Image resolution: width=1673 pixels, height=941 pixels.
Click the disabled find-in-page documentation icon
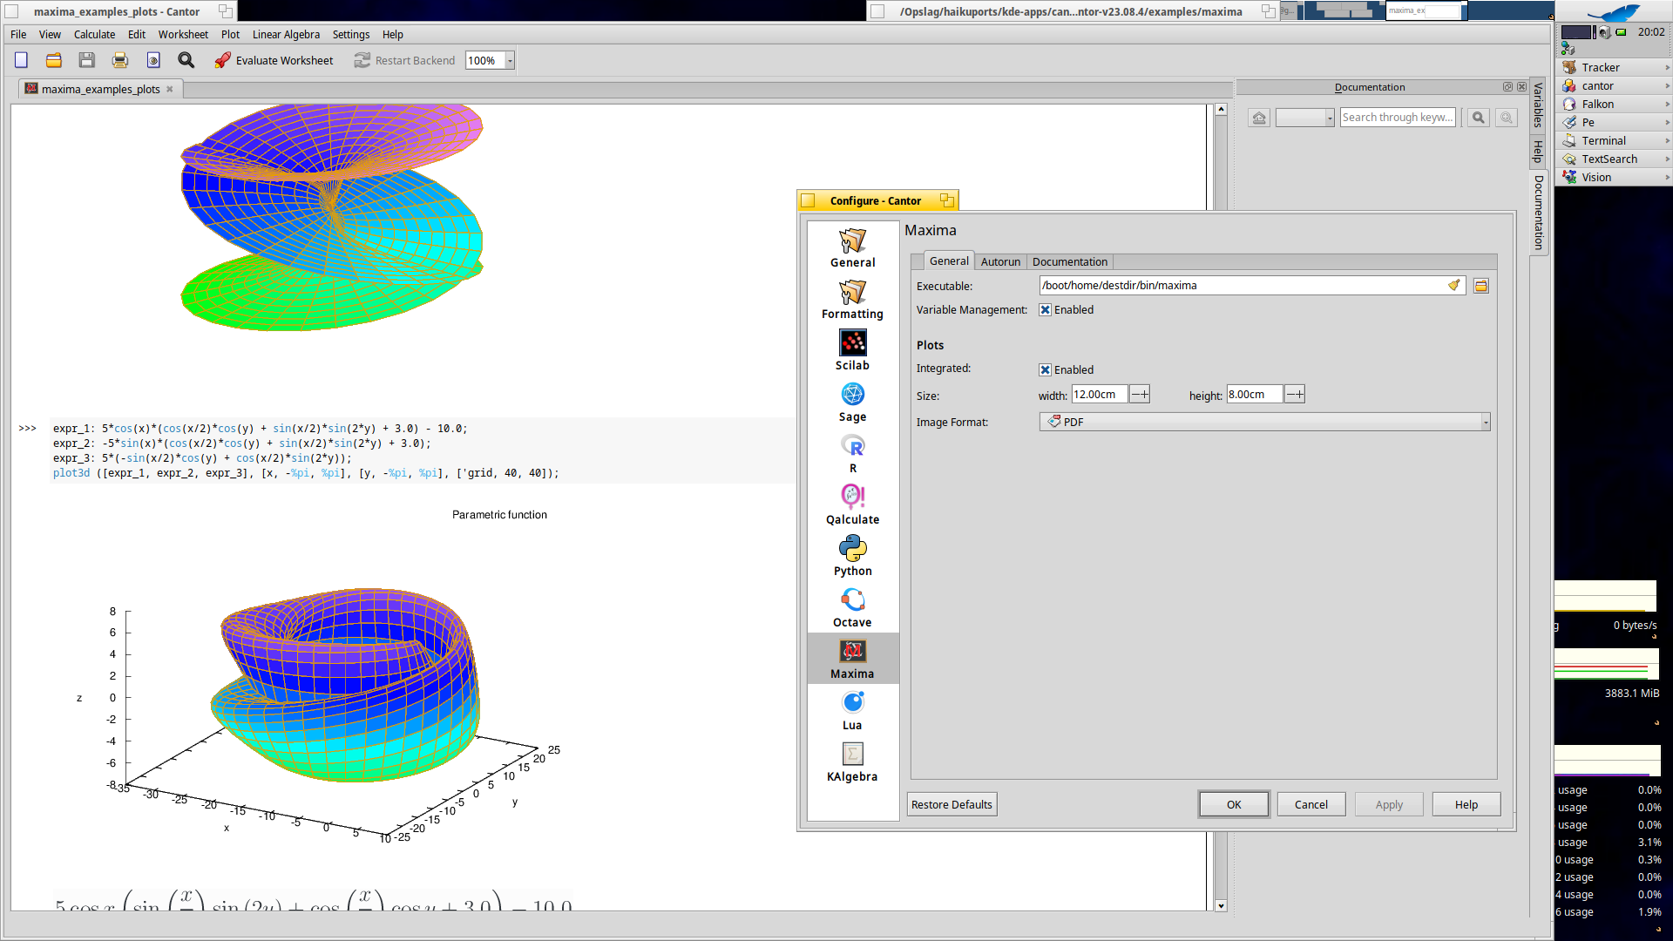[1507, 118]
